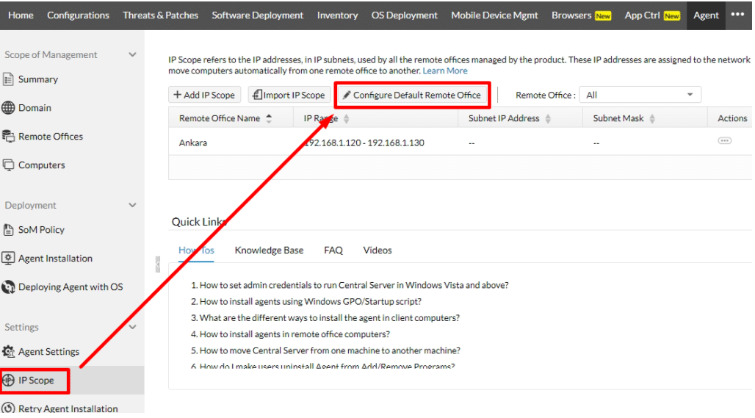Click the Import IP Scope button
Viewport: 755px width, 418px height.
[289, 95]
